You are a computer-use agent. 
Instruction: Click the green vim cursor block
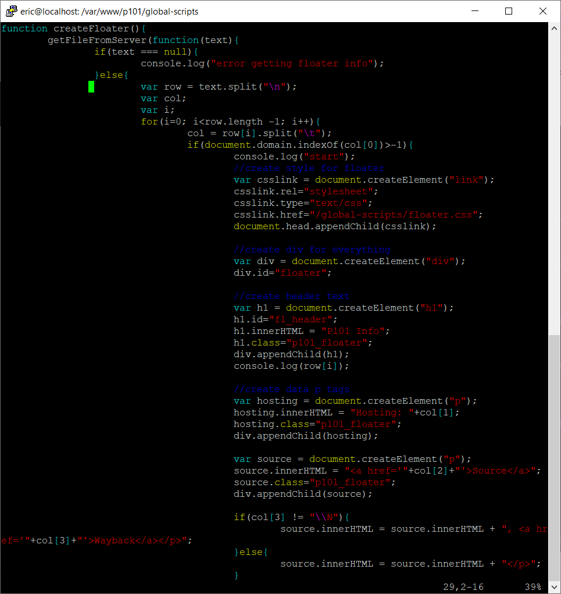[x=91, y=87]
